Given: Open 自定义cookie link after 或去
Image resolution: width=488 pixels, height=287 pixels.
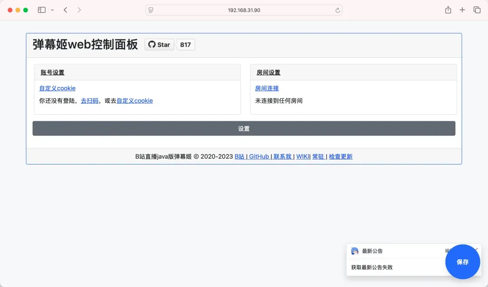Looking at the screenshot, I should [x=135, y=100].
